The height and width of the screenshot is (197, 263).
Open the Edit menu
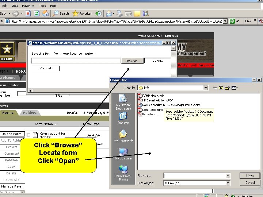pyautogui.click(x=5, y=6)
